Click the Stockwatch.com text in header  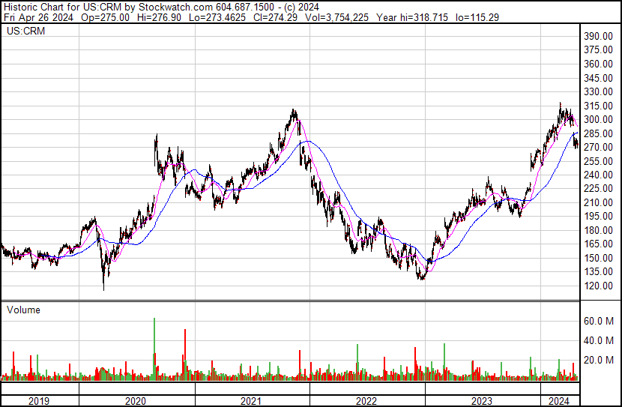[175, 7]
